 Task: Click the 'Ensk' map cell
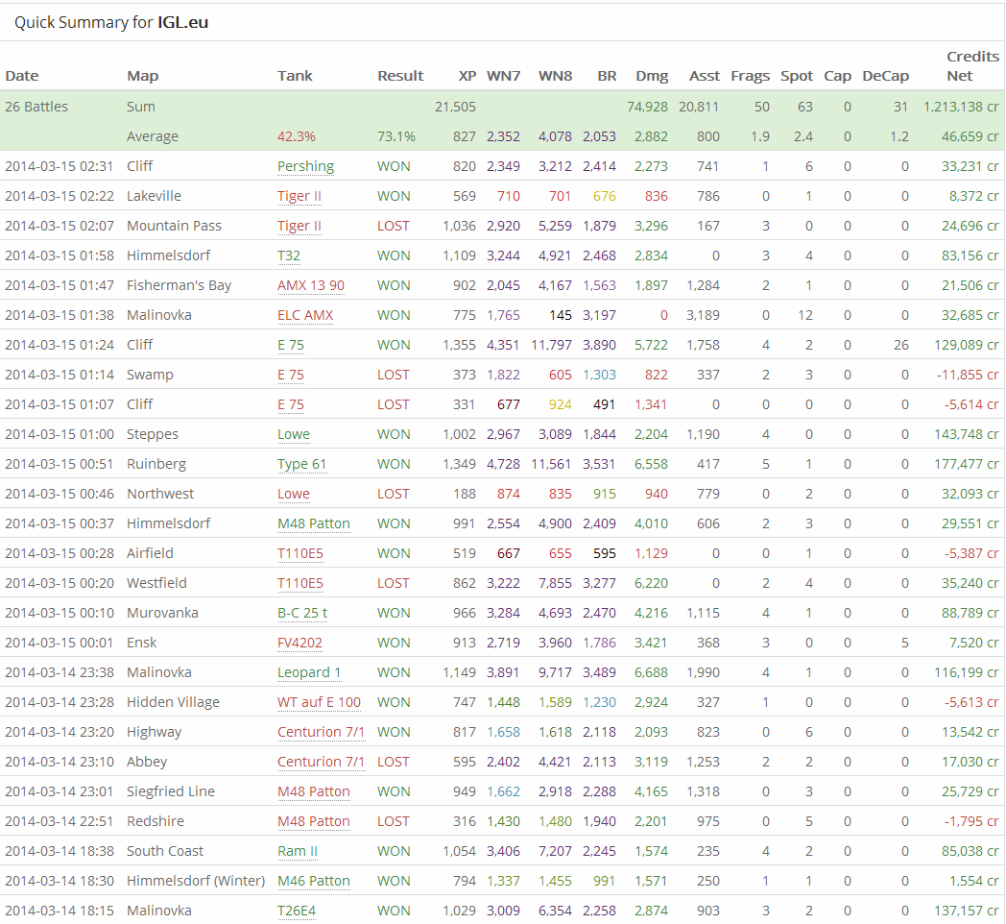(x=142, y=643)
